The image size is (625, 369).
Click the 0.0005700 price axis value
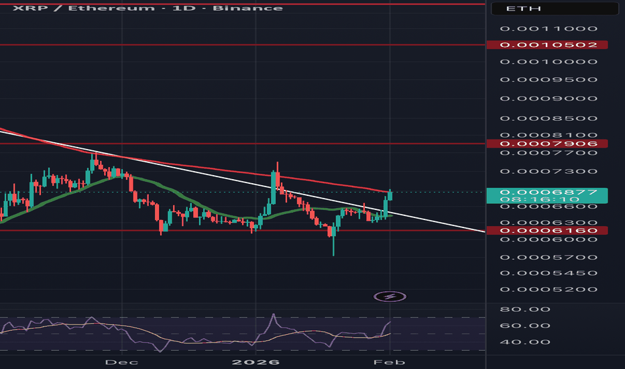pyautogui.click(x=549, y=258)
